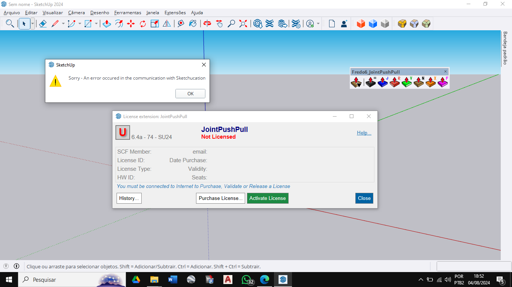This screenshot has width=512, height=287.
Task: Click the gray cube icon
Action: pyautogui.click(x=385, y=24)
